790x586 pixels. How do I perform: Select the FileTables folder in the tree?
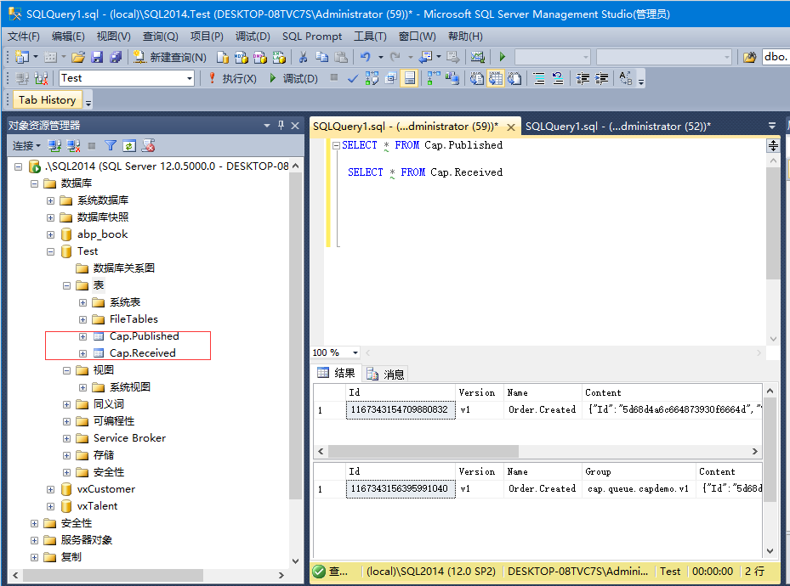(x=134, y=319)
